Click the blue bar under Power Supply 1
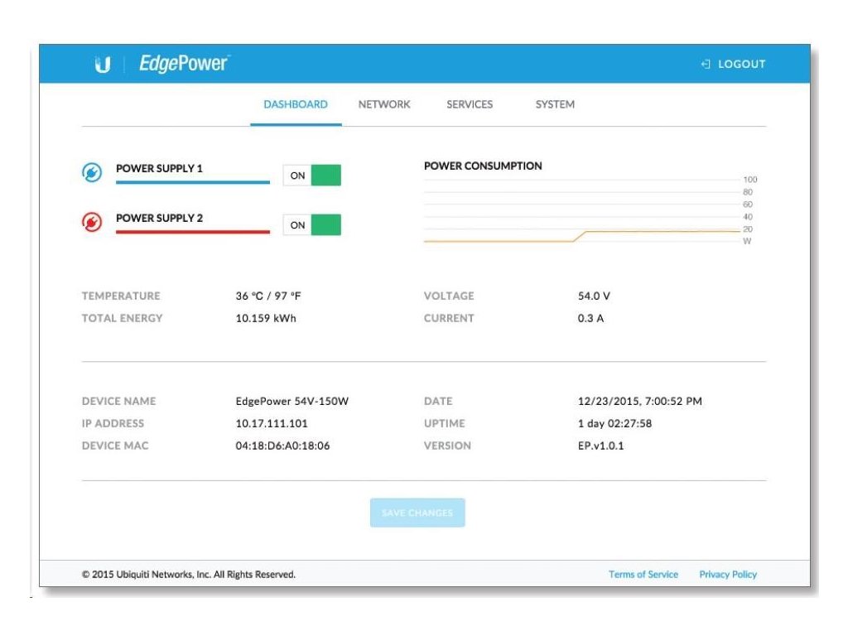Viewport: 848px width, 636px height. point(192,182)
